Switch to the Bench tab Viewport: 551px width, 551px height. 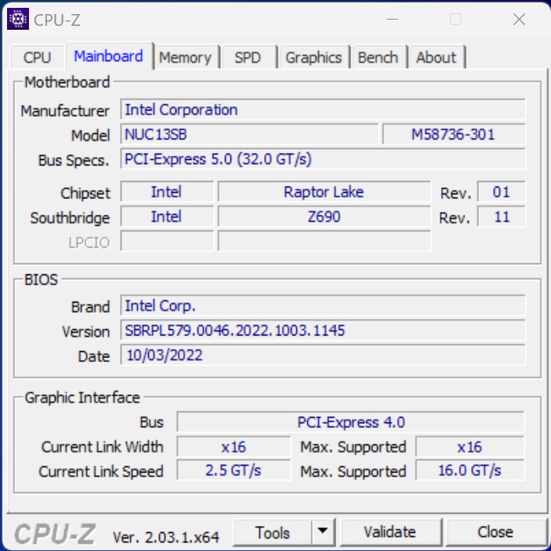[378, 57]
